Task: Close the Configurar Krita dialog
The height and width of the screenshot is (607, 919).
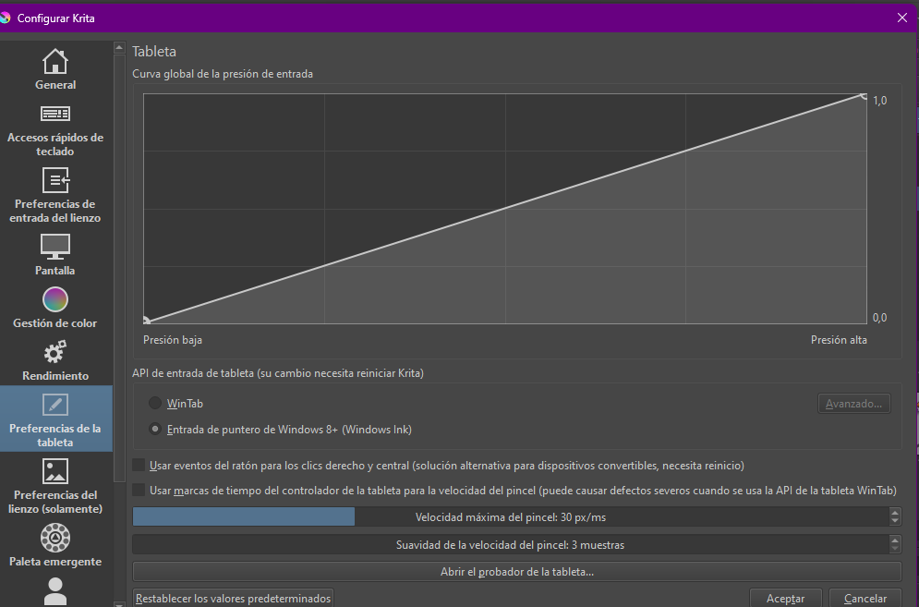Action: coord(902,18)
